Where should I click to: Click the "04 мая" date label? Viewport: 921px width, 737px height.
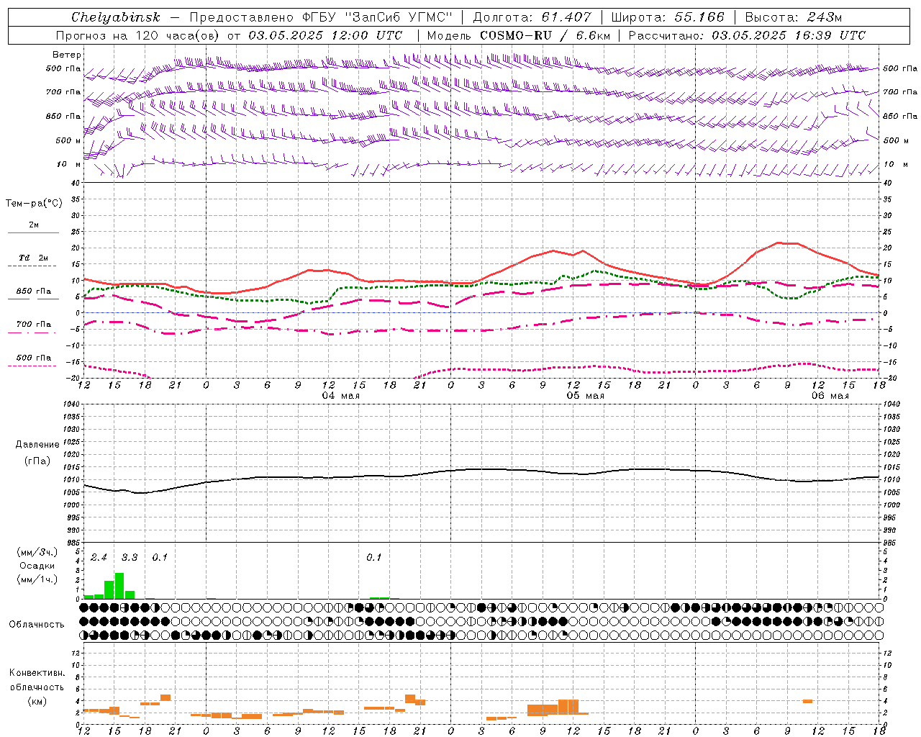340,396
